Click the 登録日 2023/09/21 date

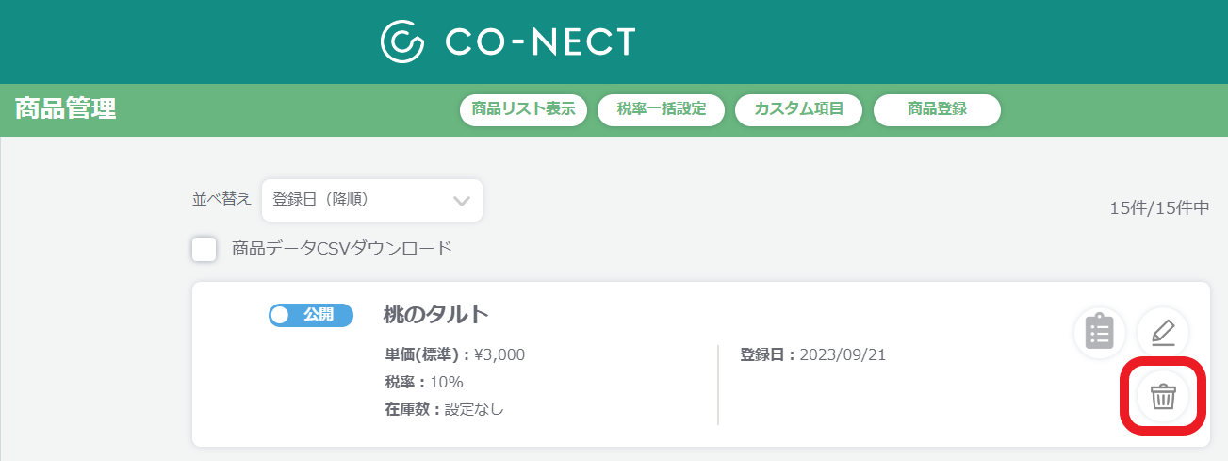point(812,355)
